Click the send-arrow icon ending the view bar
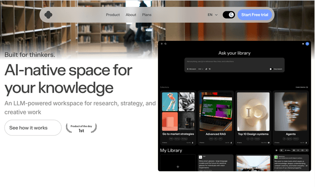This screenshot has height=187, width=315. pyautogui.click(x=307, y=150)
